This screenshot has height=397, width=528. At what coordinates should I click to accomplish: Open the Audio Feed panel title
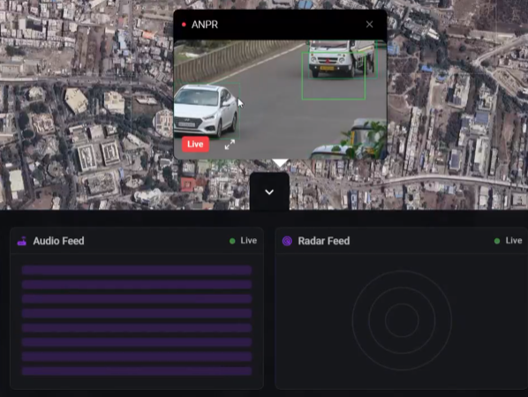[58, 241]
